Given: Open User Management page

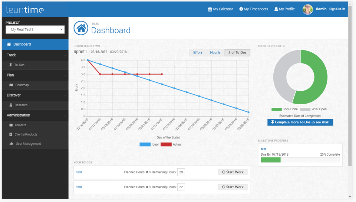Looking at the screenshot, I should click(x=35, y=144).
